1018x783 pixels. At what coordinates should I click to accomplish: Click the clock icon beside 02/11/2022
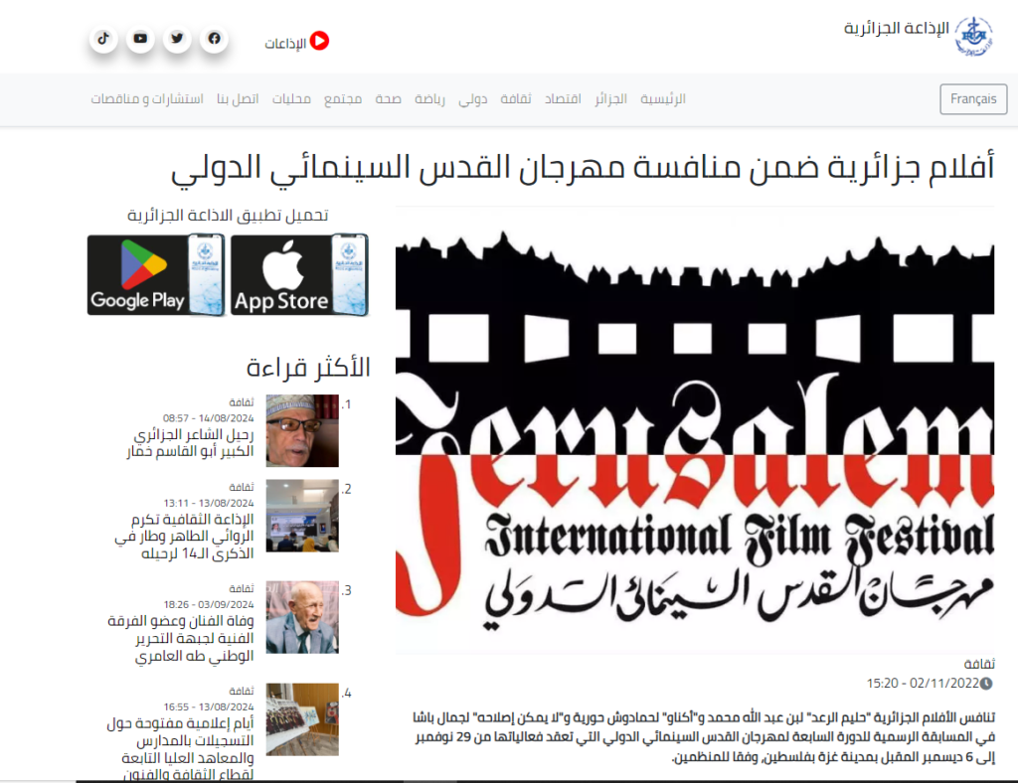[x=986, y=683]
